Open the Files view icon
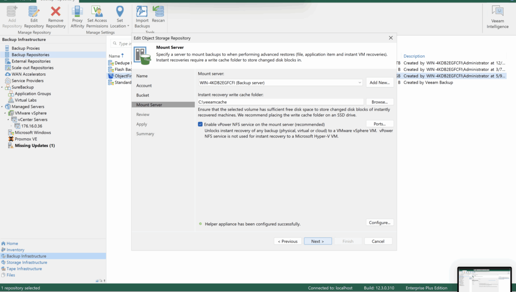This screenshot has height=292, width=516. [x=3, y=275]
